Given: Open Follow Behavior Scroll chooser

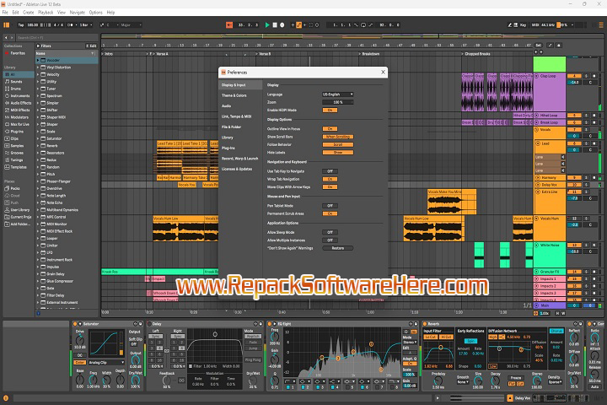Looking at the screenshot, I should [337, 144].
